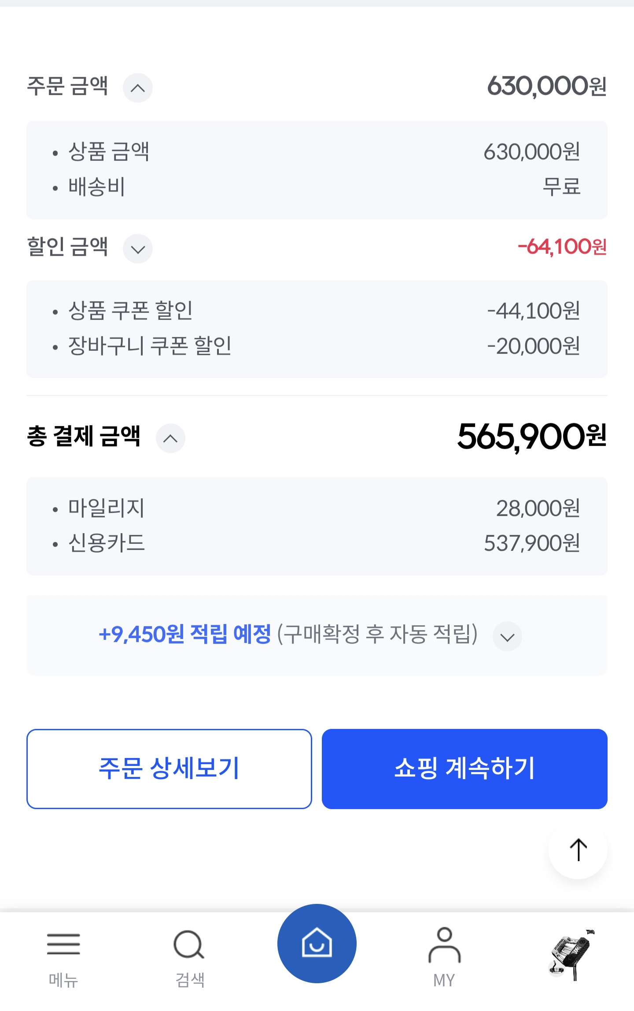Tap the search magnifier icon

[x=189, y=945]
